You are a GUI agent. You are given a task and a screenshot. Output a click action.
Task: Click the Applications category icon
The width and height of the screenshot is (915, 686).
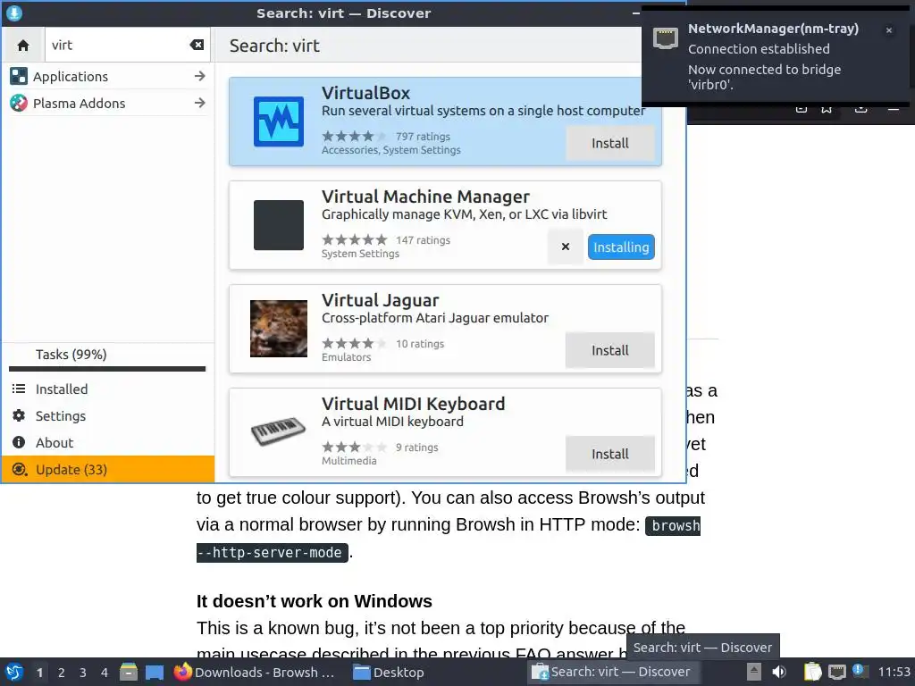(19, 77)
